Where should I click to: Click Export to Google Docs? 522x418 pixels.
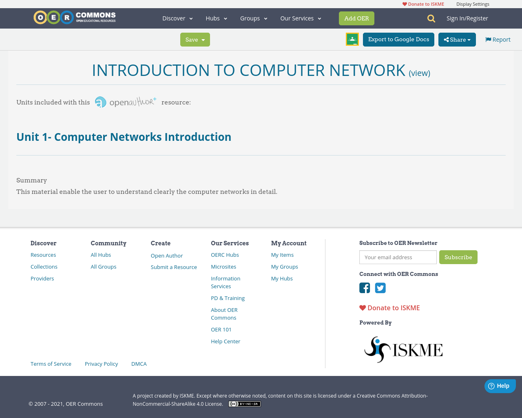(398, 39)
